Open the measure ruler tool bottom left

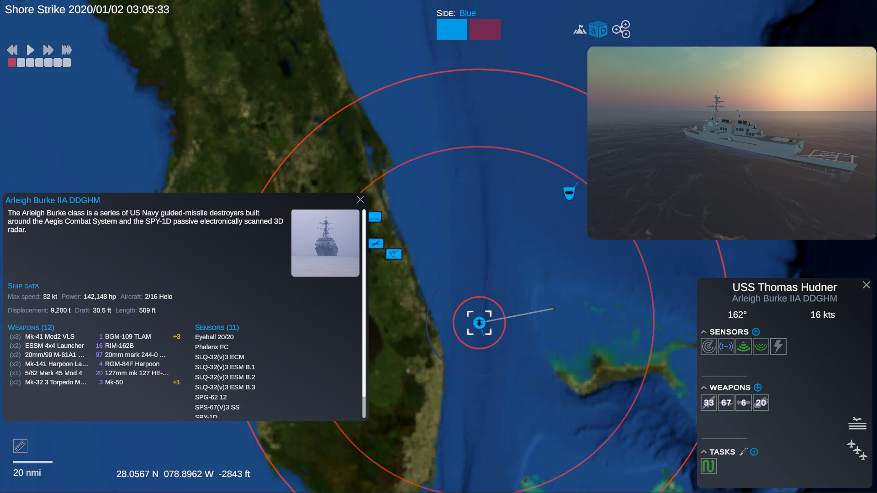click(x=20, y=446)
